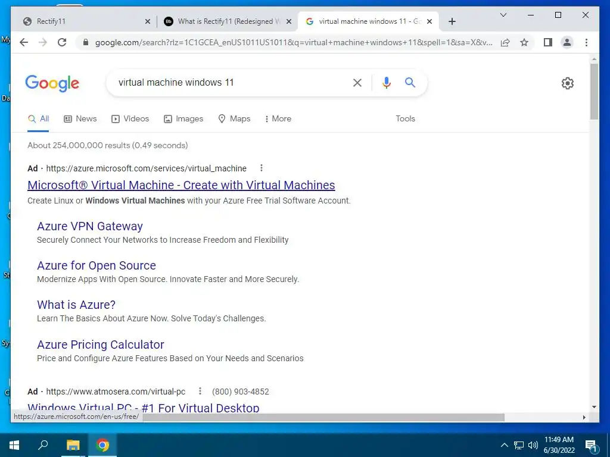Viewport: 610px width, 457px height.
Task: Filter results by Videos
Action: (130, 119)
